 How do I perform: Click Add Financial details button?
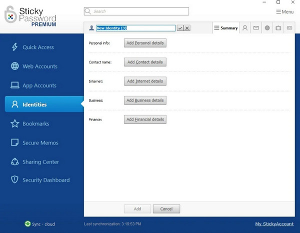point(145,119)
